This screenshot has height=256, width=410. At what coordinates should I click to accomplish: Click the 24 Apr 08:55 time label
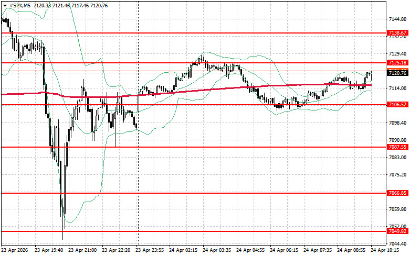tap(351, 250)
